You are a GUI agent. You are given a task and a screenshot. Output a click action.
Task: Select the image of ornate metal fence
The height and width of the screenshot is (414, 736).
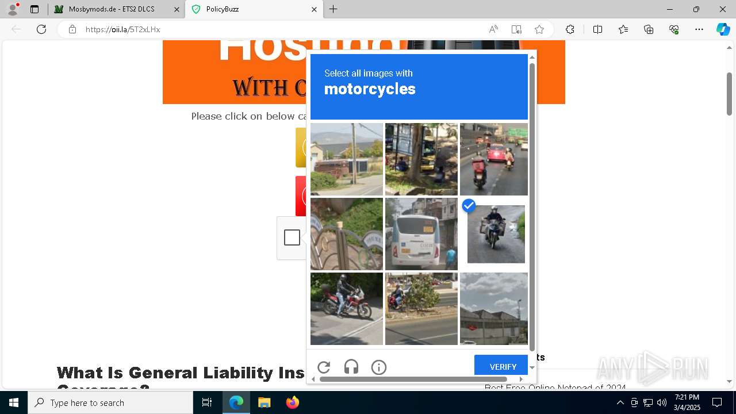pyautogui.click(x=347, y=234)
